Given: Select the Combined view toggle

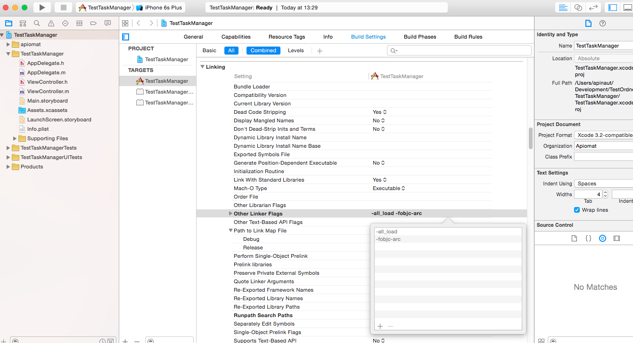Looking at the screenshot, I should [263, 50].
